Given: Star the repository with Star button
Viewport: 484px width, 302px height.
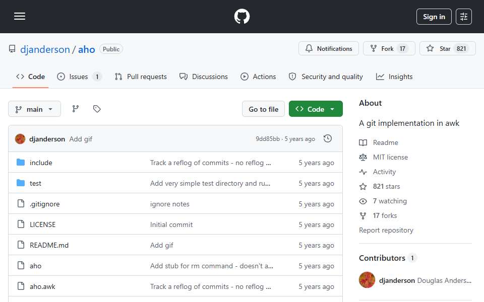Looking at the screenshot, I should 448,48.
